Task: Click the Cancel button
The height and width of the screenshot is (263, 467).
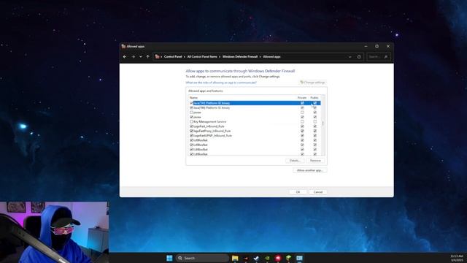Action: pyautogui.click(x=318, y=192)
